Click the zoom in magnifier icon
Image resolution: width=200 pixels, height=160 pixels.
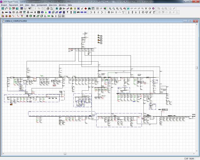tap(110, 8)
